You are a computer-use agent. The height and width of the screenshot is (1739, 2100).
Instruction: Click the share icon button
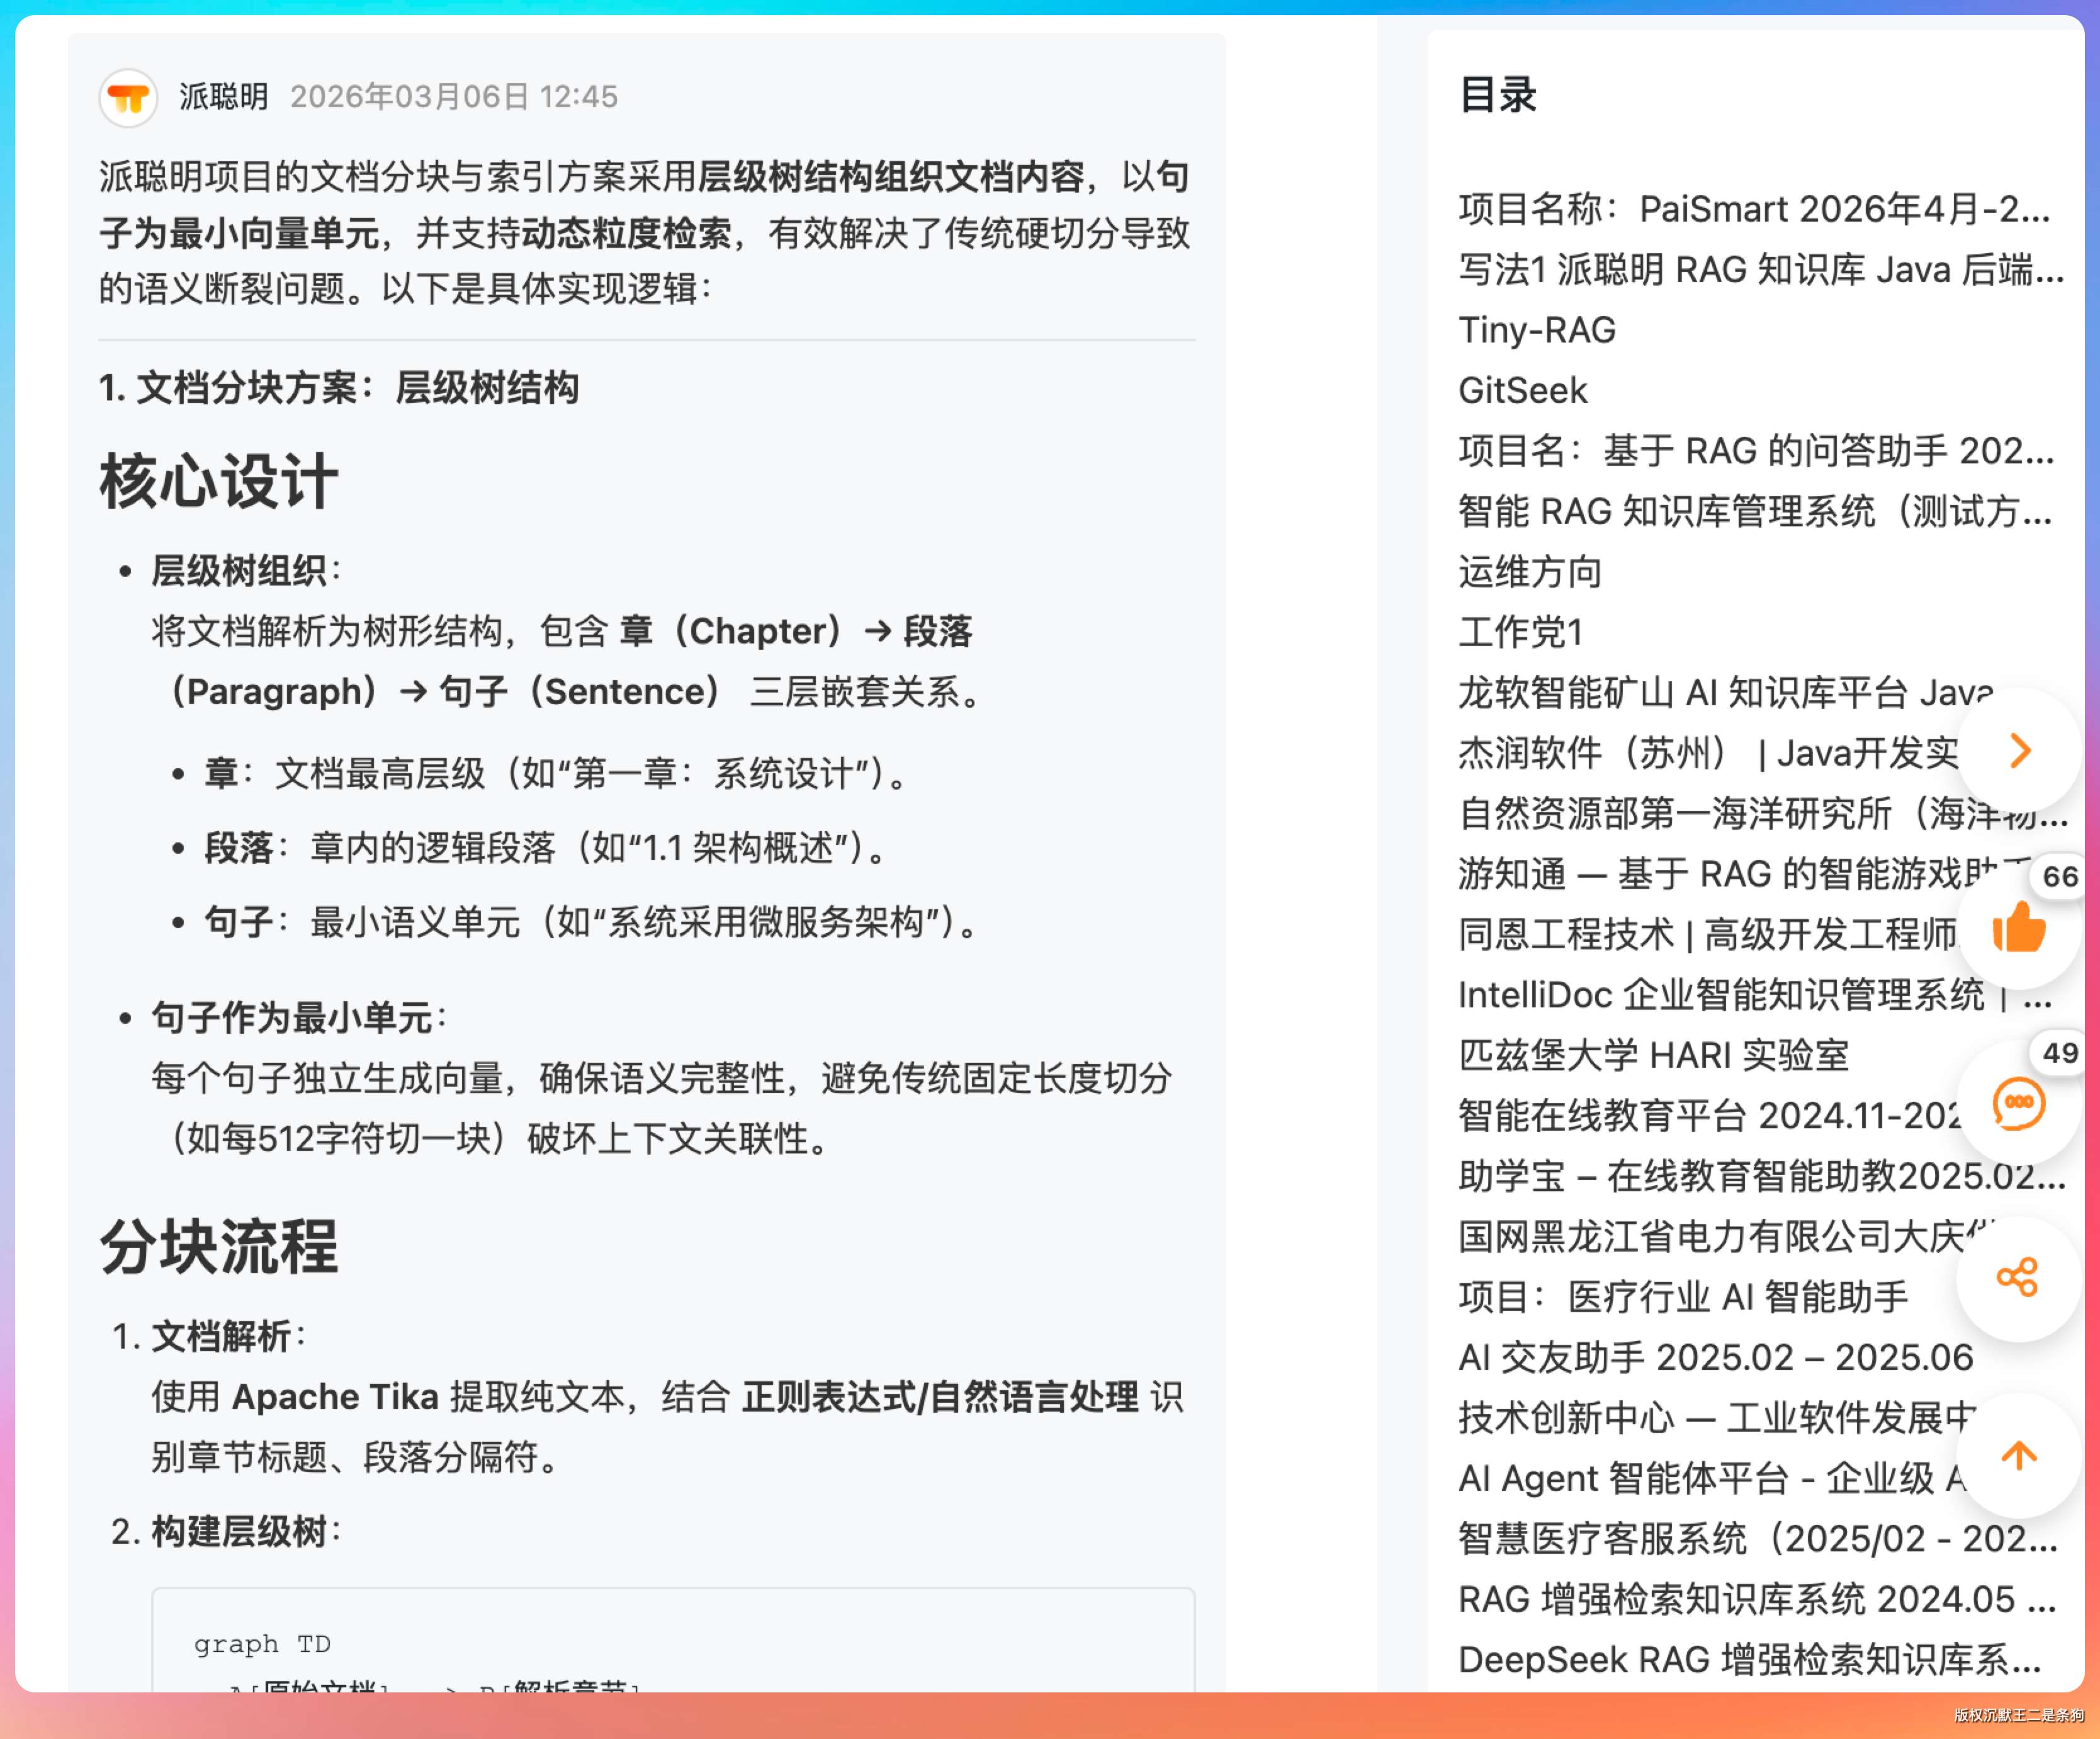click(x=2018, y=1277)
